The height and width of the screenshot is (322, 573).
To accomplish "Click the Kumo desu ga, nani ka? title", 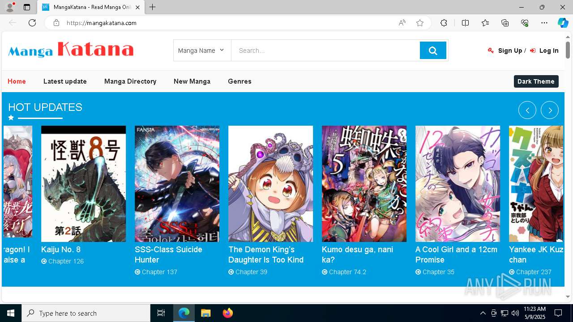I will (x=357, y=254).
